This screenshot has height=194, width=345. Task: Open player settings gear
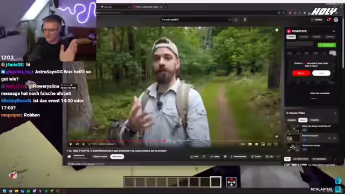click(257, 144)
